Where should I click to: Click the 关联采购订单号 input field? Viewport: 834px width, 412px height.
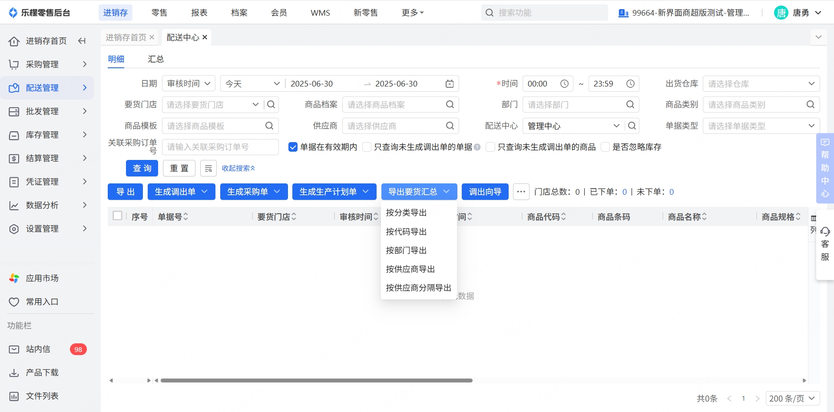(x=220, y=147)
